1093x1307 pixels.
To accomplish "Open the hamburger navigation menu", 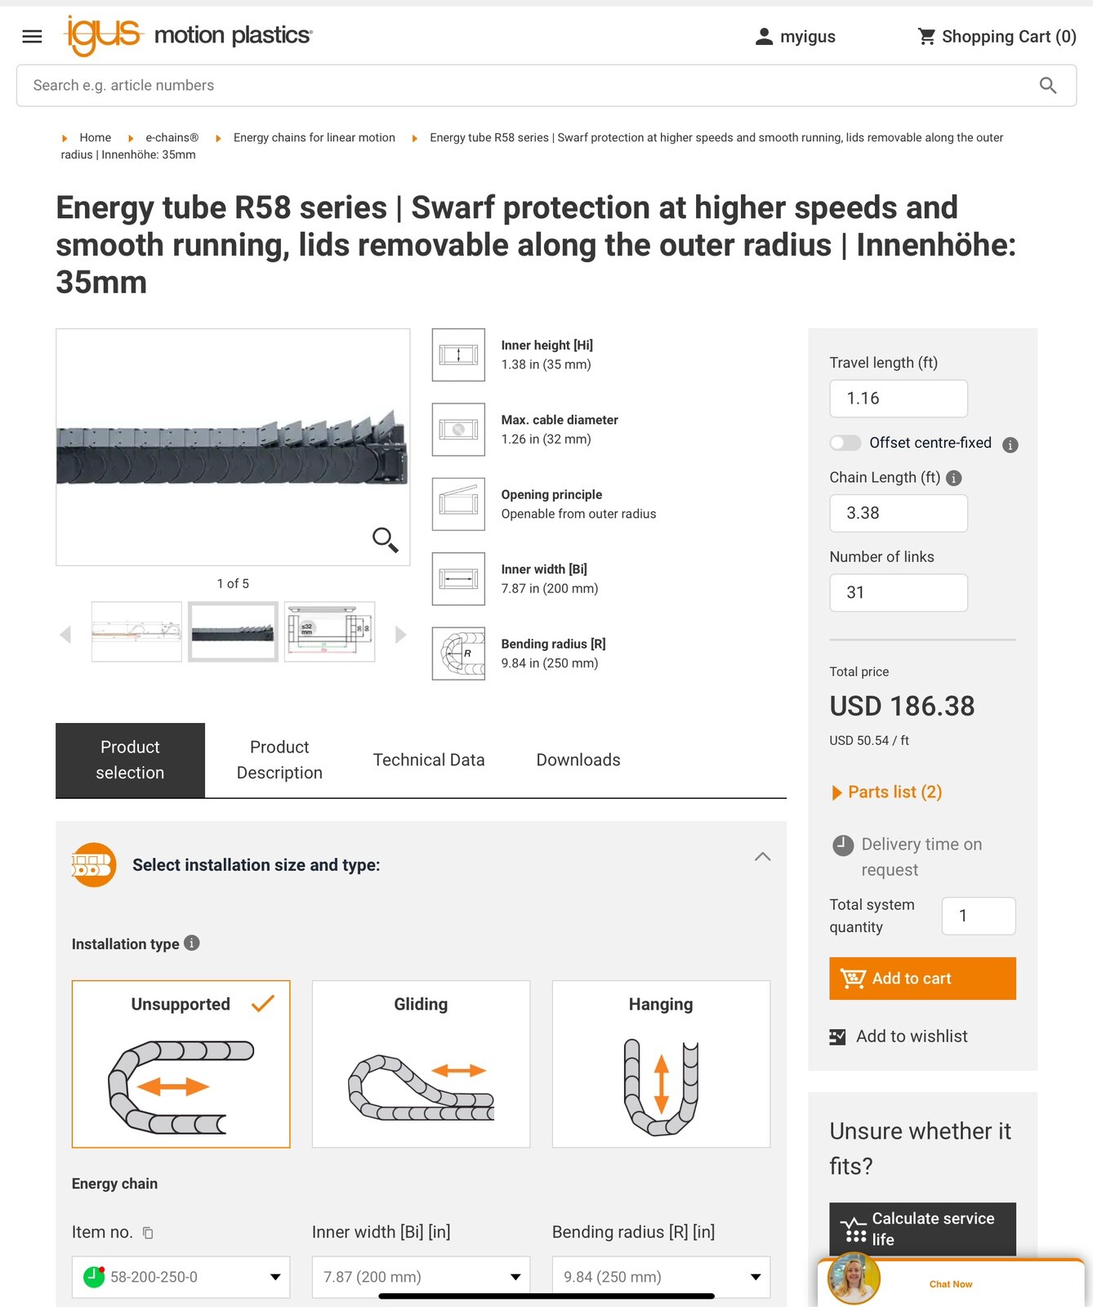I will (x=31, y=36).
